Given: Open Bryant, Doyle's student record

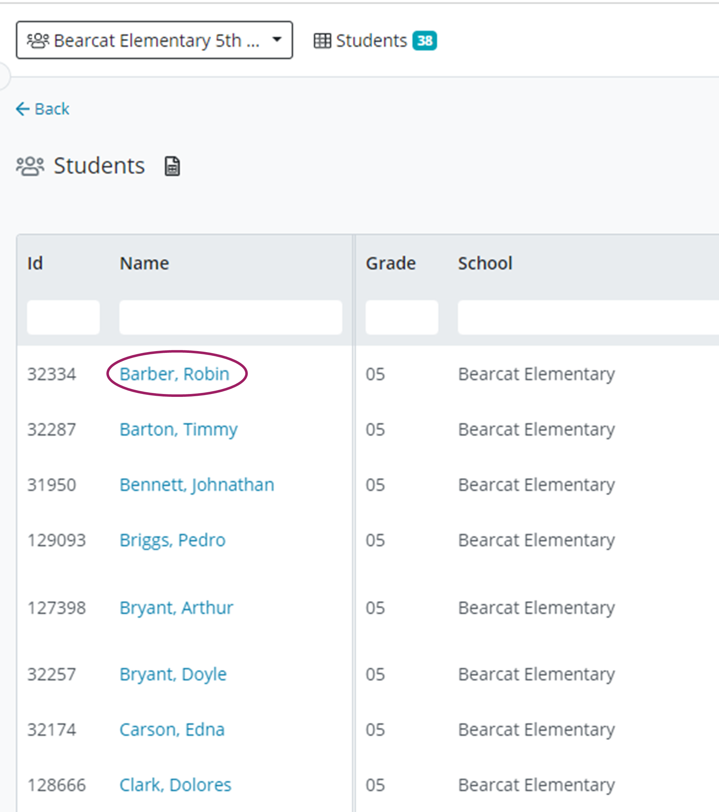Looking at the screenshot, I should pos(173,674).
